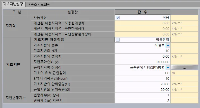Select the 지지력 group cell
Image resolution: width=200 pixels, height=108 pixels.
pos(17,26)
